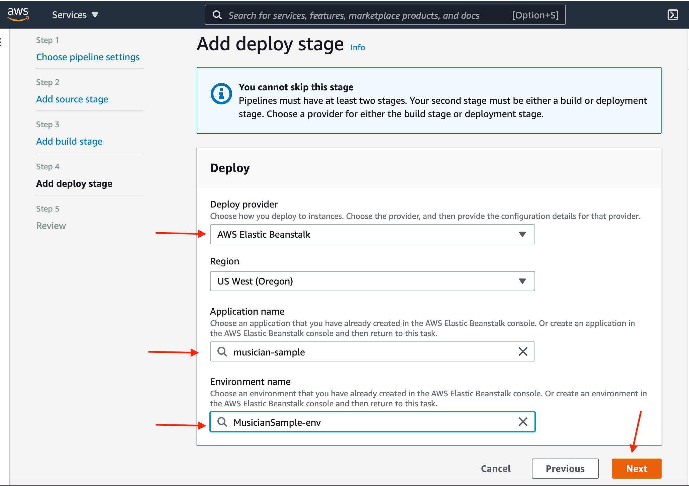This screenshot has height=486, width=689.
Task: Cancel the pipeline creation
Action: 496,468
